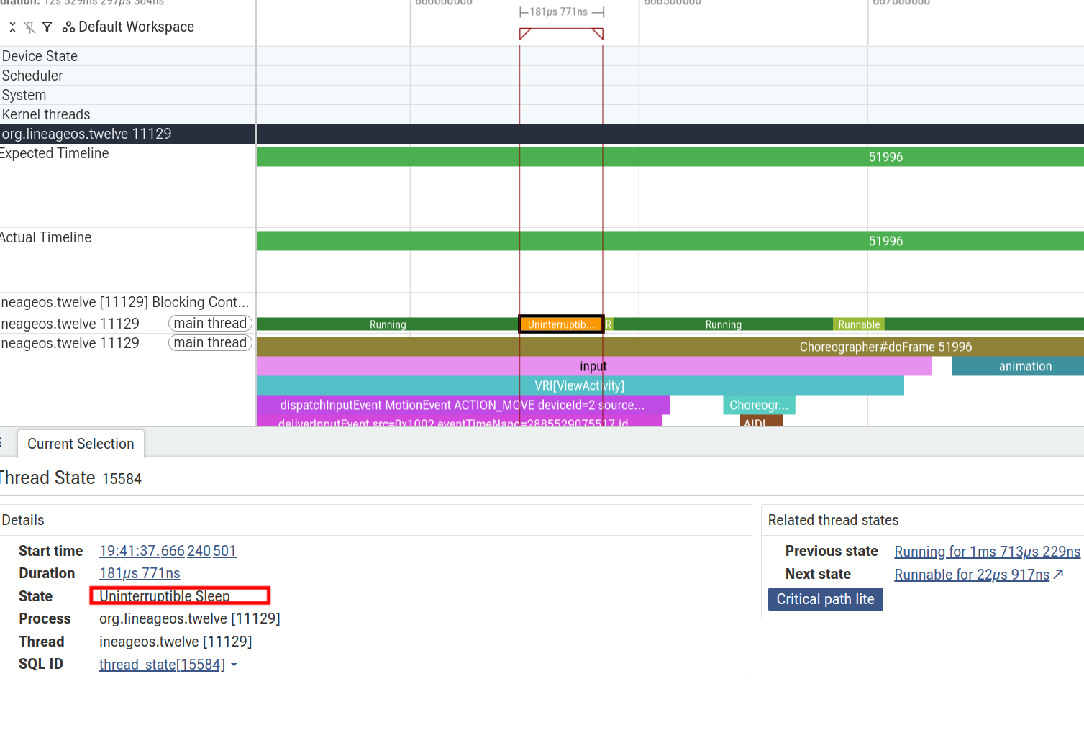1084x735 pixels.
Task: Open the Default Workspace selector
Action: click(129, 27)
